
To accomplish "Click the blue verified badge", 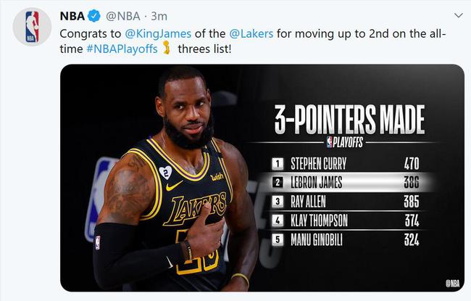I will click(93, 15).
